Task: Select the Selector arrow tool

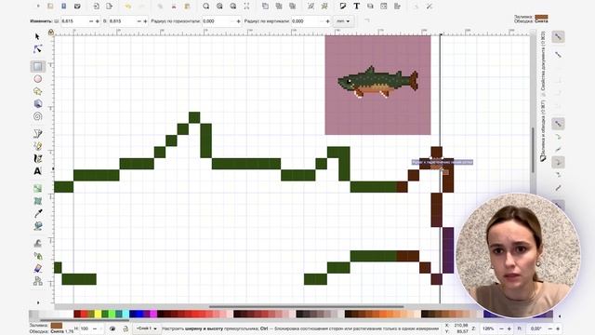Action: [x=37, y=36]
